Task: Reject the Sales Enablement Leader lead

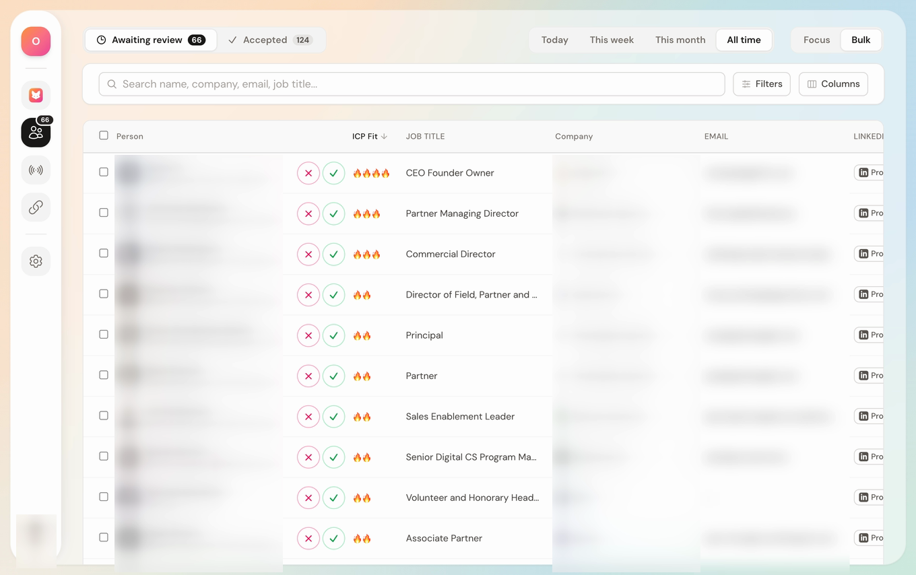Action: [308, 417]
